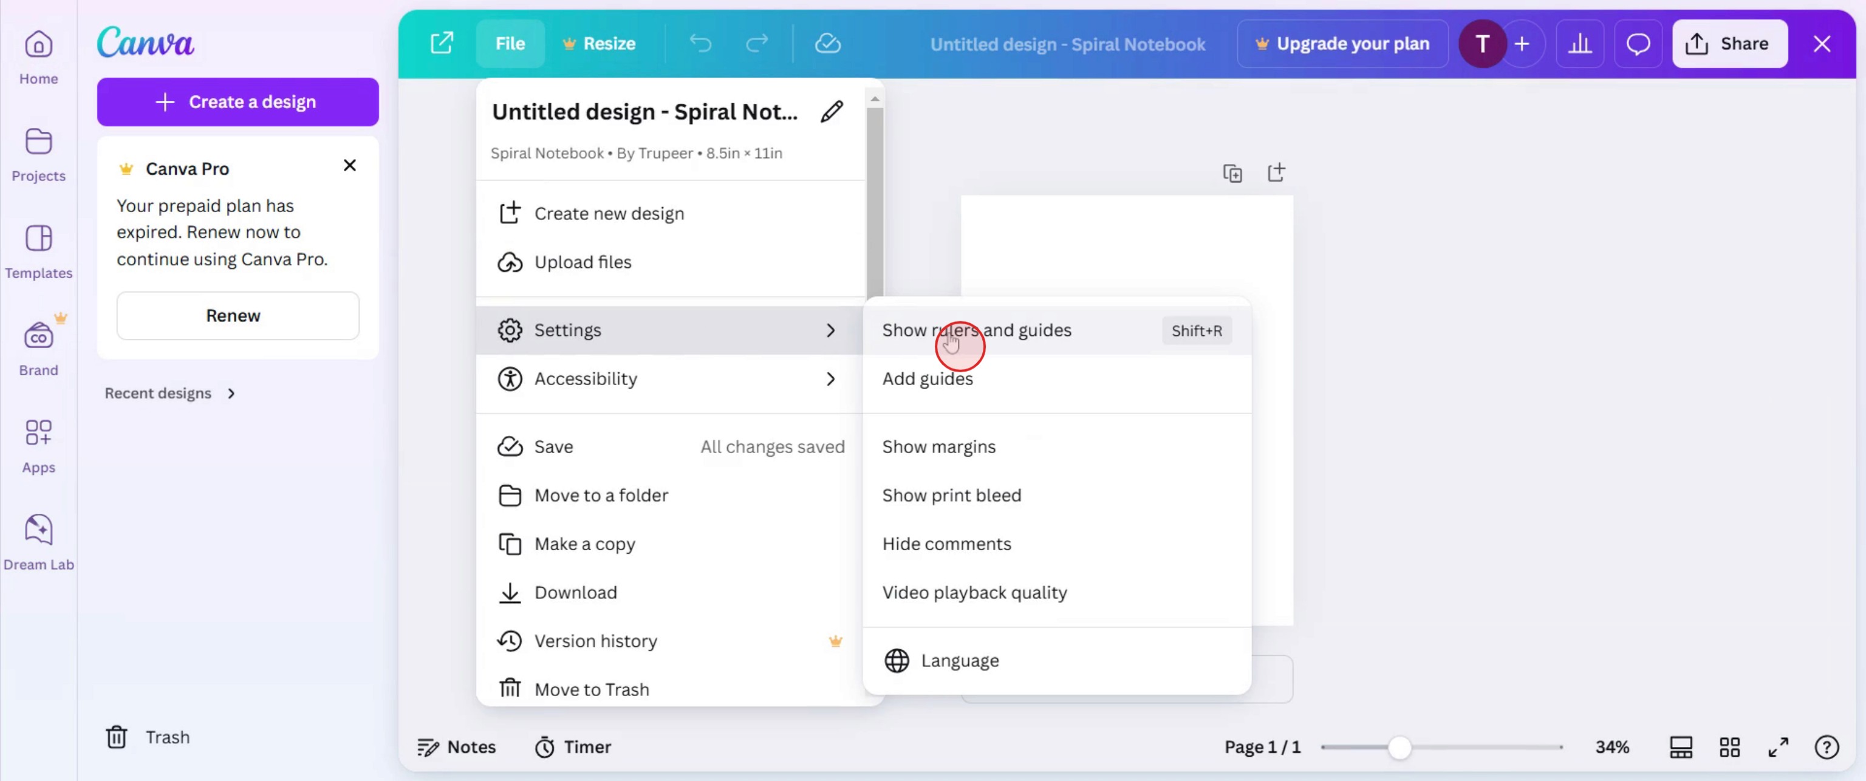This screenshot has height=781, width=1866.
Task: Open Apps in the sidebar
Action: pos(38,446)
